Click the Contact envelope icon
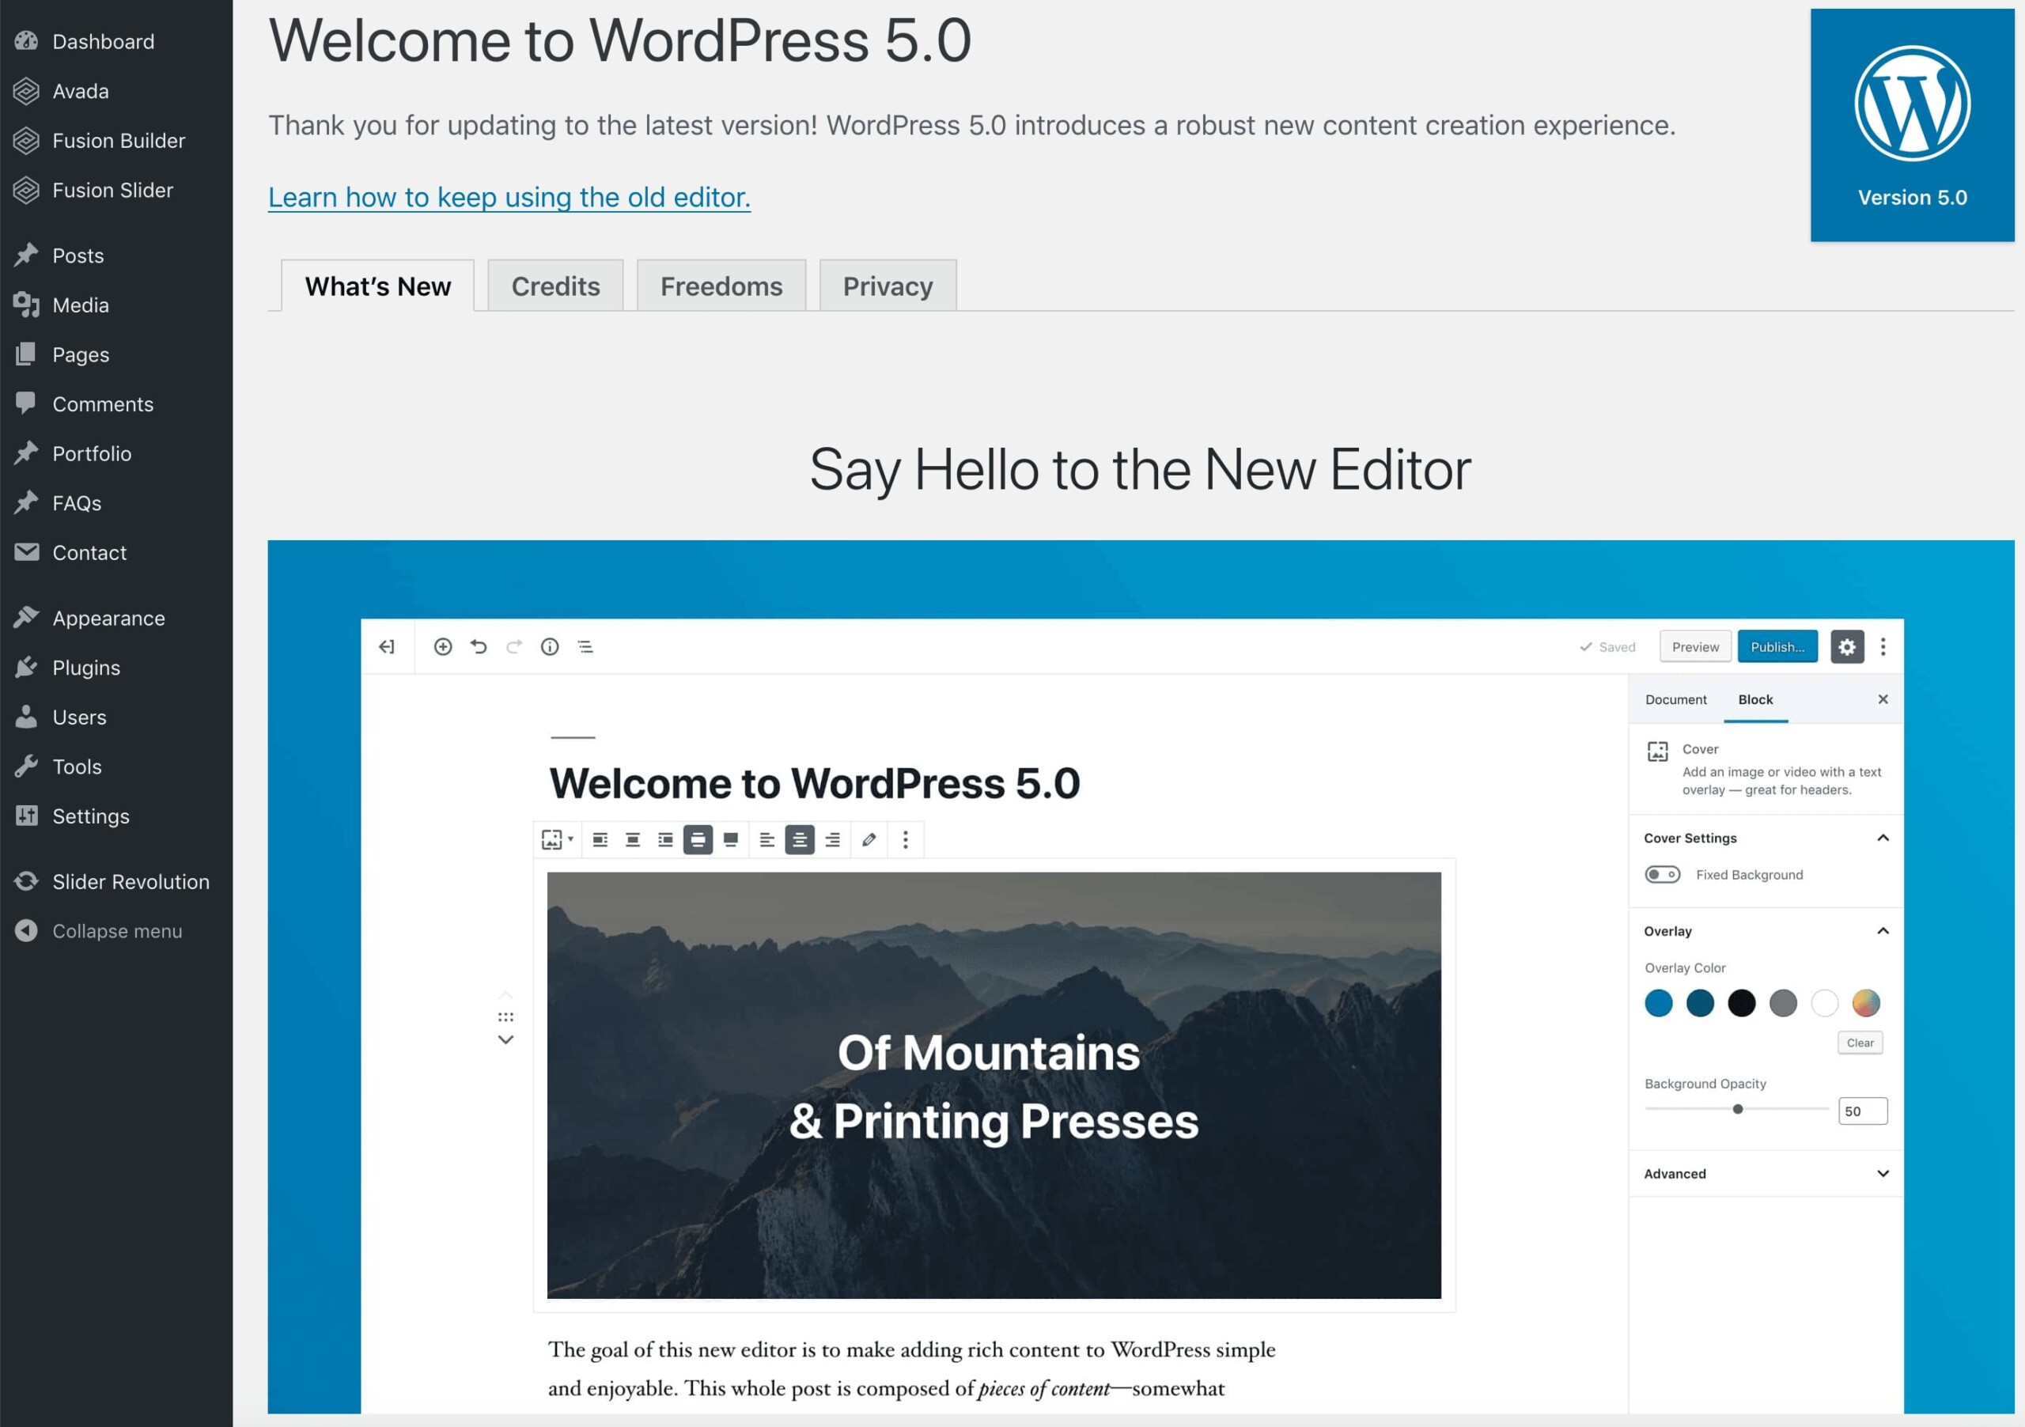The width and height of the screenshot is (2025, 1427). pyautogui.click(x=26, y=552)
